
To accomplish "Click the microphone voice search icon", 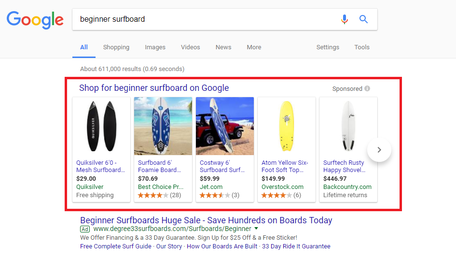I will click(344, 19).
